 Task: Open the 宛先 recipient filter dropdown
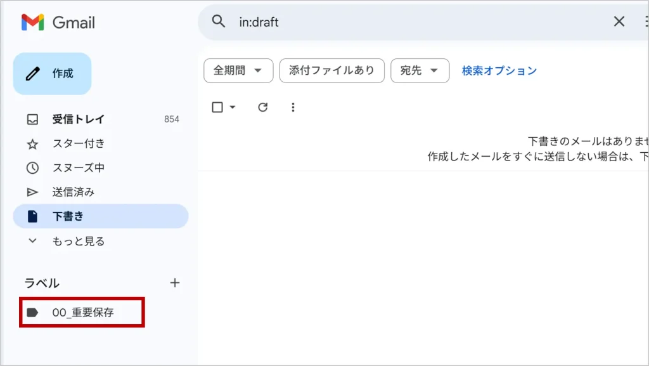420,70
